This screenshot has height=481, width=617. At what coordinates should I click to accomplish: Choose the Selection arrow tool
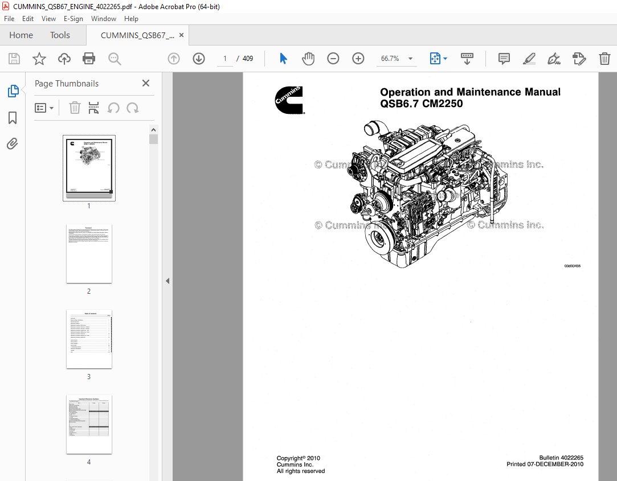click(x=283, y=59)
